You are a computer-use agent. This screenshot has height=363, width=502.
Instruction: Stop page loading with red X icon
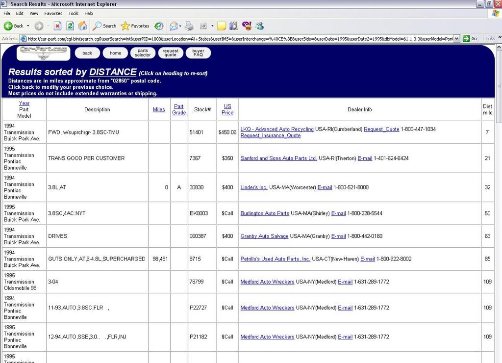coord(57,26)
